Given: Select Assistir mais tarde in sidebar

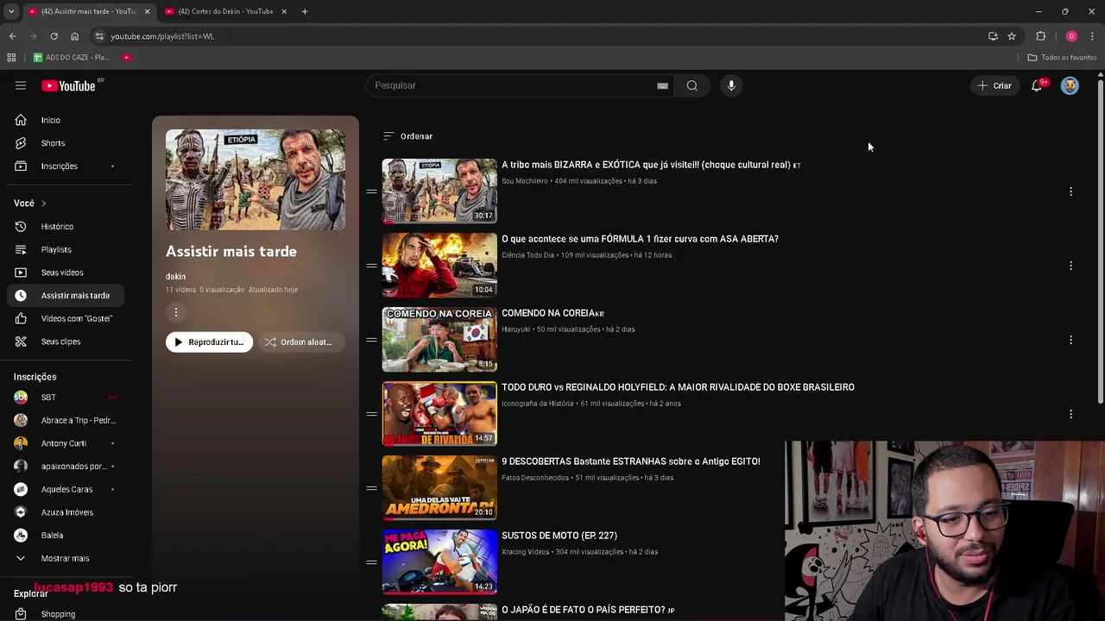Looking at the screenshot, I should tap(66, 295).
